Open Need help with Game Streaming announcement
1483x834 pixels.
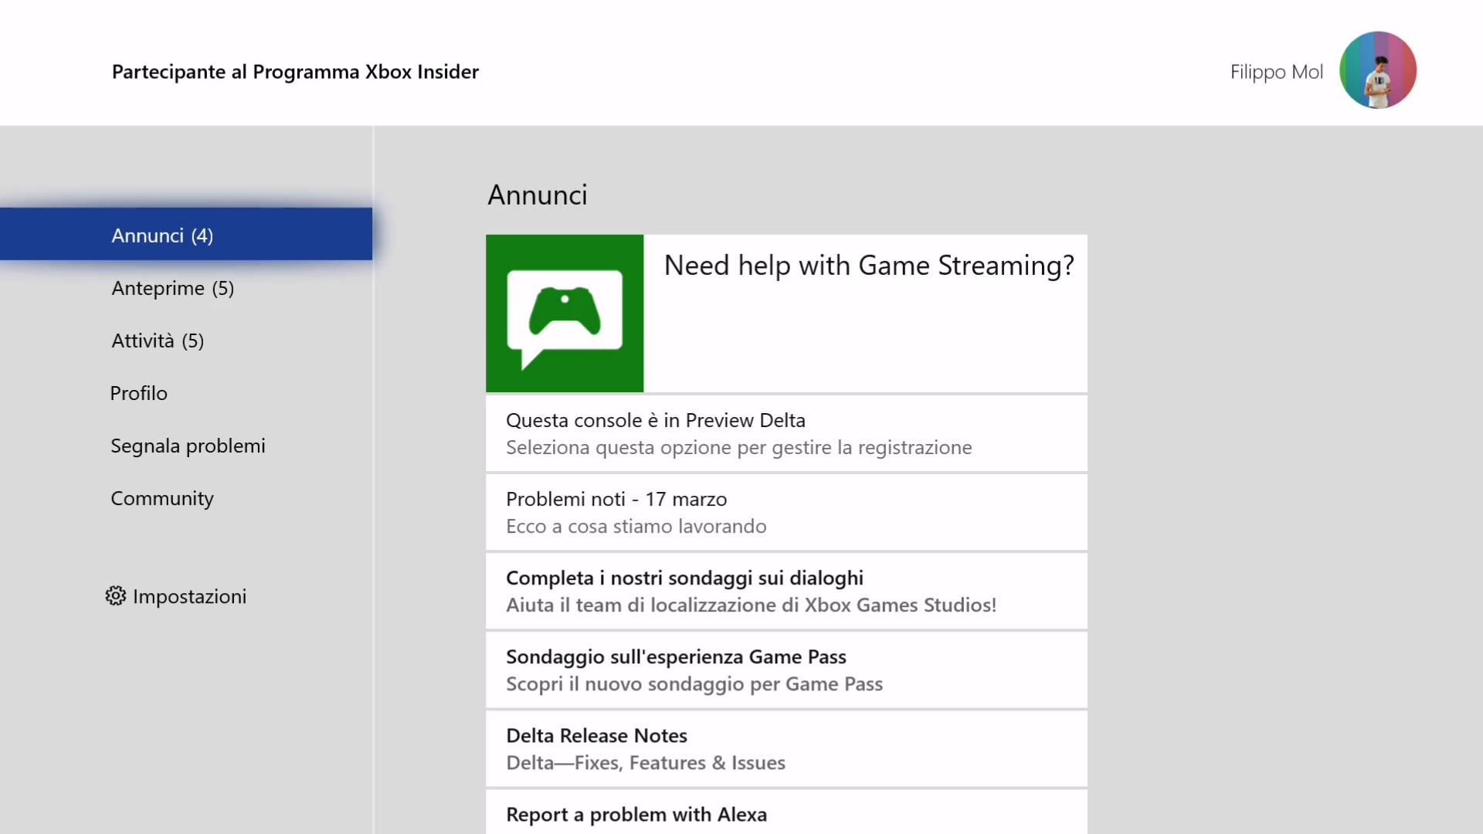coord(786,314)
